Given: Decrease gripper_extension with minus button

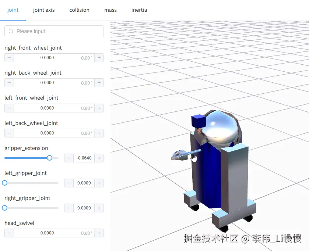Looking at the screenshot, I should click(69, 158).
